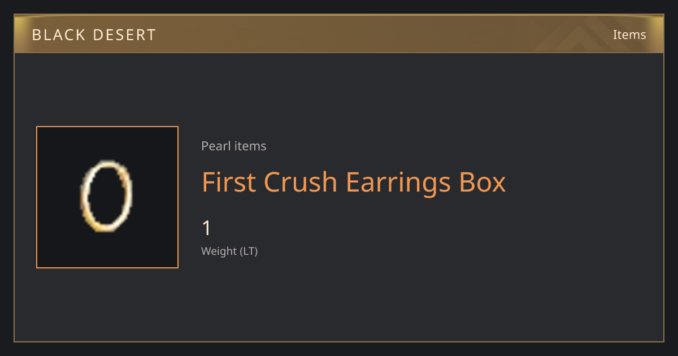Select the First Crush Earrings Box title
The height and width of the screenshot is (356, 678).
[354, 182]
